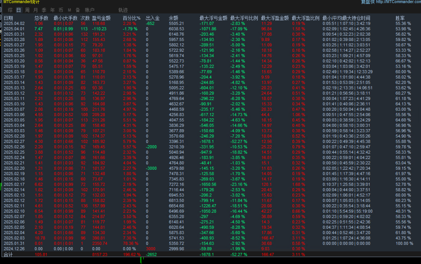This screenshot has height=264, width=421.
Task: Select the 年 yearly statistics tab
Action: [x=52, y=10]
